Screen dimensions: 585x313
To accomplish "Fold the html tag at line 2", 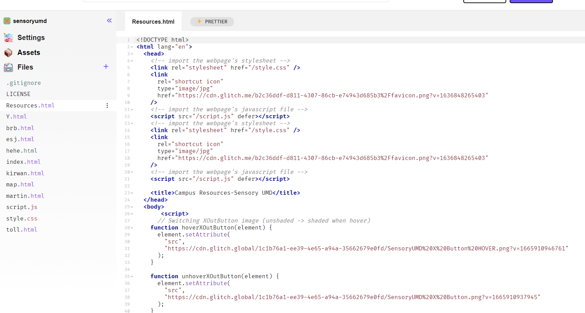I will [x=132, y=47].
